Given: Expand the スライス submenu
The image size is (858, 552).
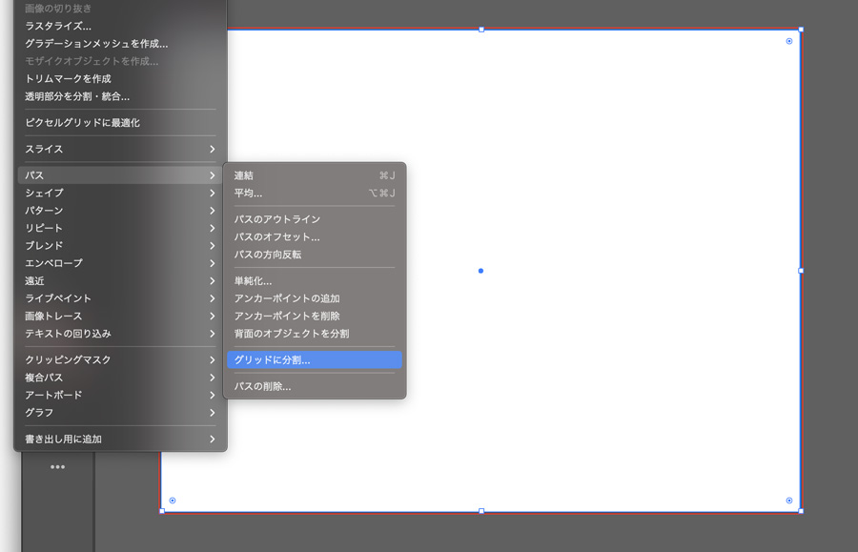Looking at the screenshot, I should pyautogui.click(x=120, y=149).
